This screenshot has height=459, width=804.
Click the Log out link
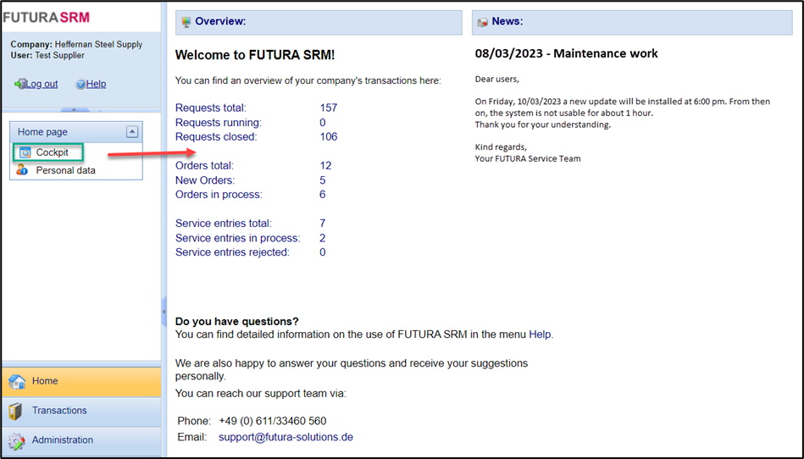(42, 84)
